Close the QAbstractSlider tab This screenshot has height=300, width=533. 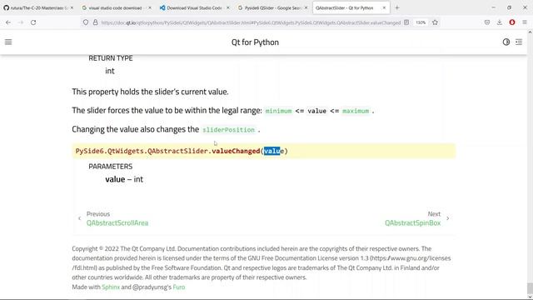[x=384, y=7]
